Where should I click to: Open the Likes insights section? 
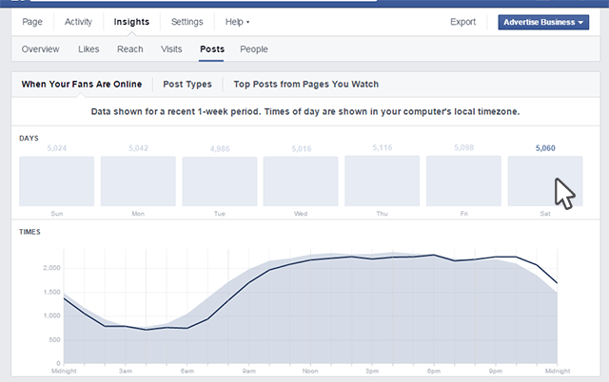click(88, 49)
